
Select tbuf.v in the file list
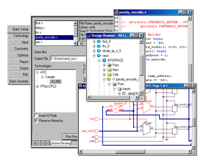(54, 23)
